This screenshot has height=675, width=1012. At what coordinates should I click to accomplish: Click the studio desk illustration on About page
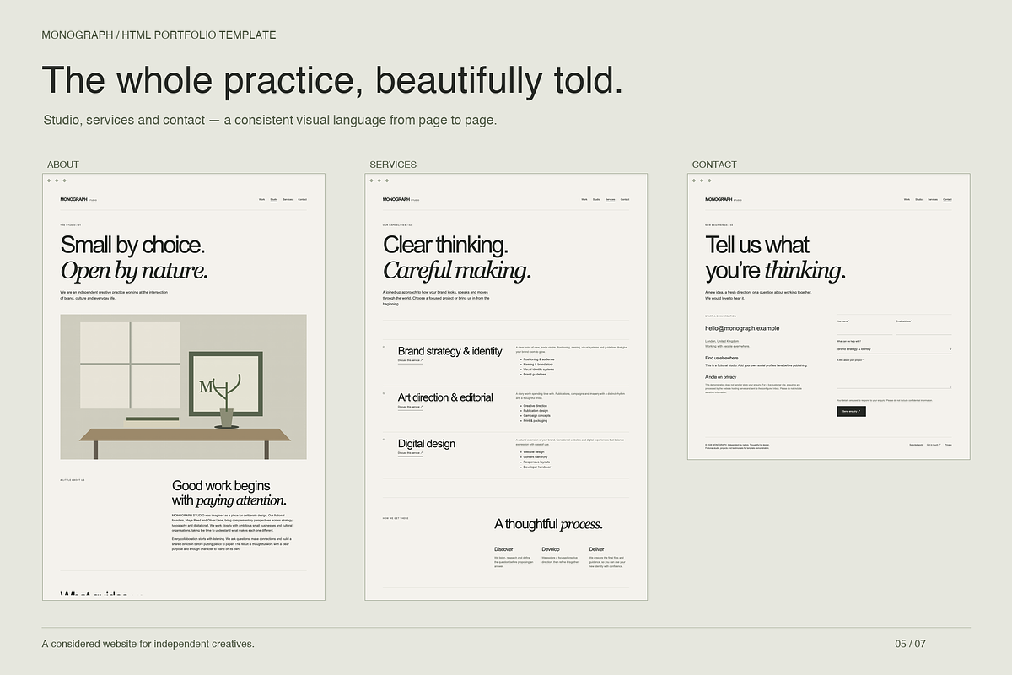pos(183,387)
